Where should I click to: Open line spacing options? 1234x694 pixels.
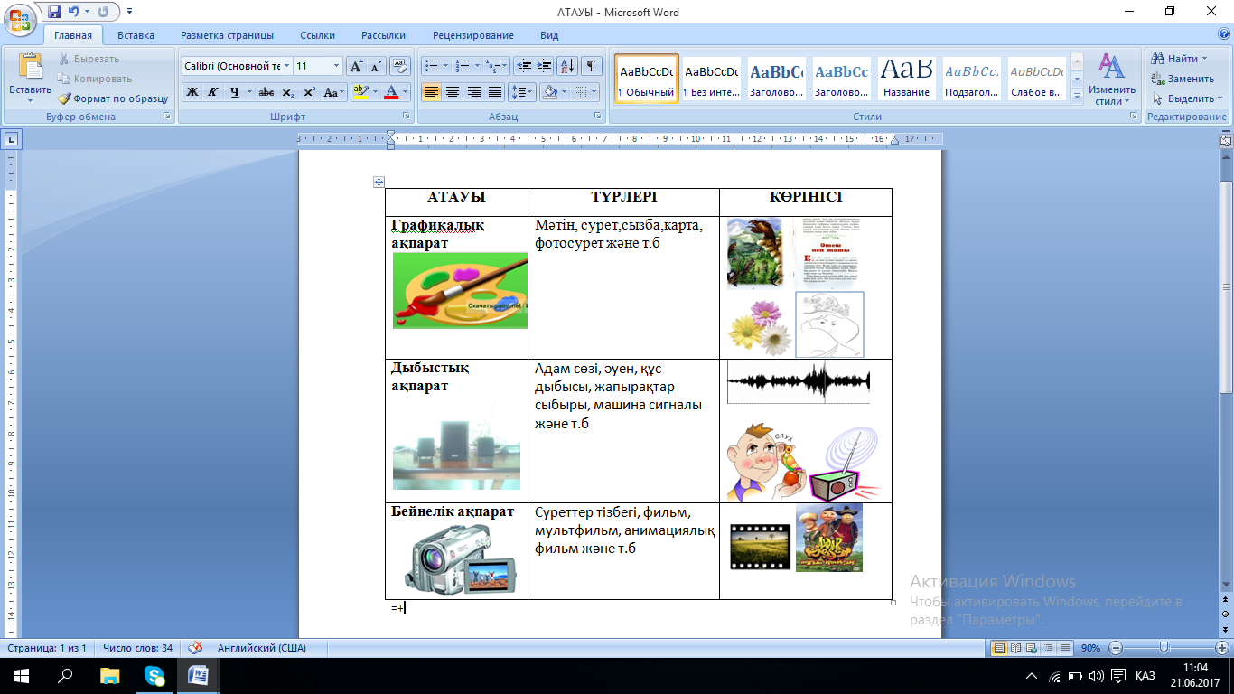522,92
